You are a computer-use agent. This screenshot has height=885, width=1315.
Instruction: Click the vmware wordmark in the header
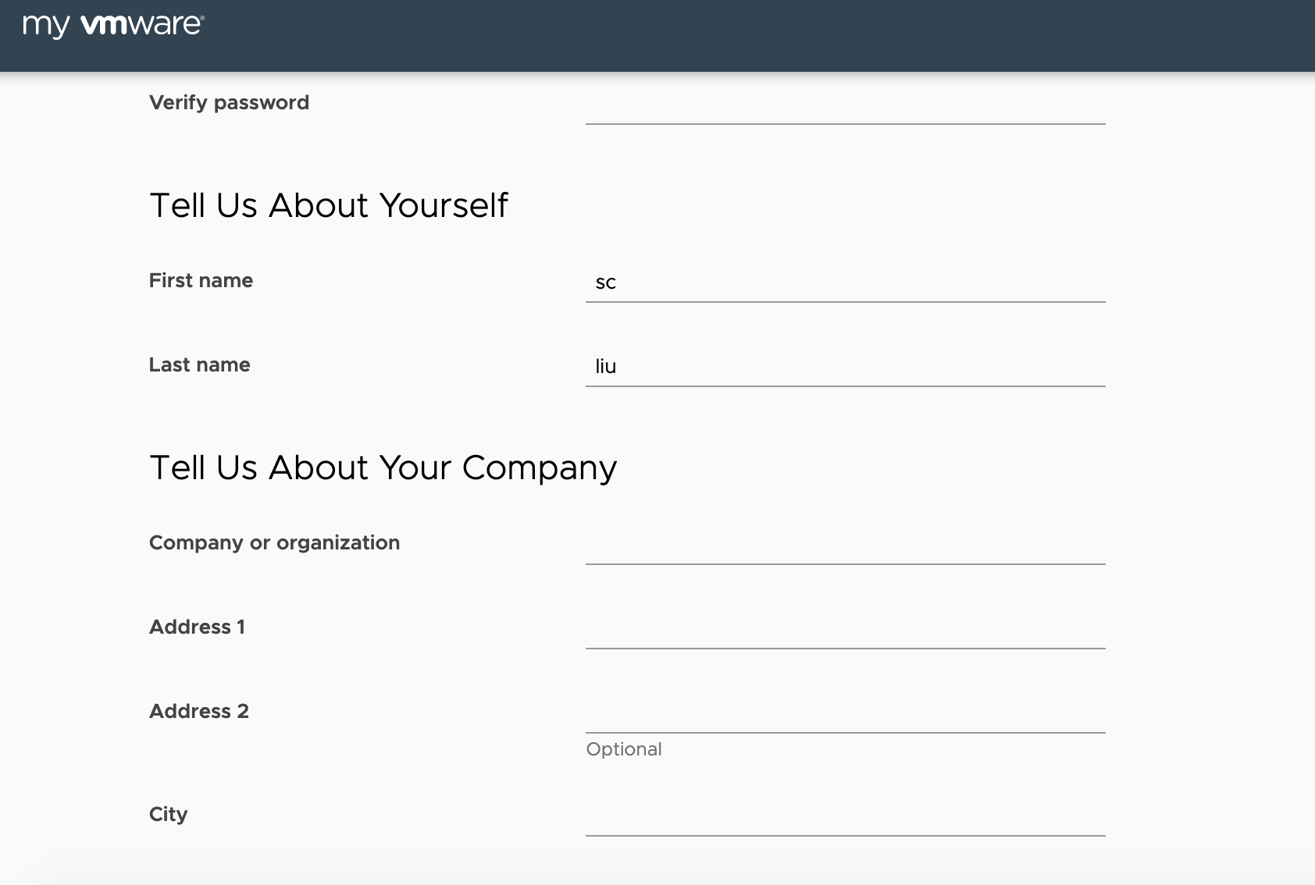click(x=142, y=25)
